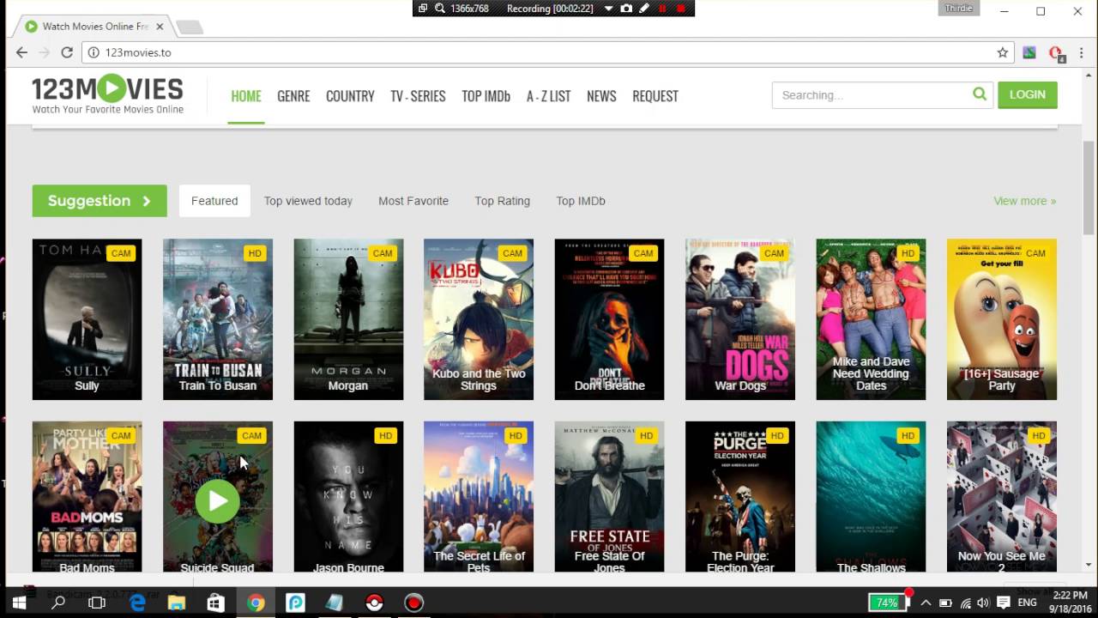Open the Sausage Party poster
Viewport: 1098px width, 618px height.
(x=1002, y=319)
